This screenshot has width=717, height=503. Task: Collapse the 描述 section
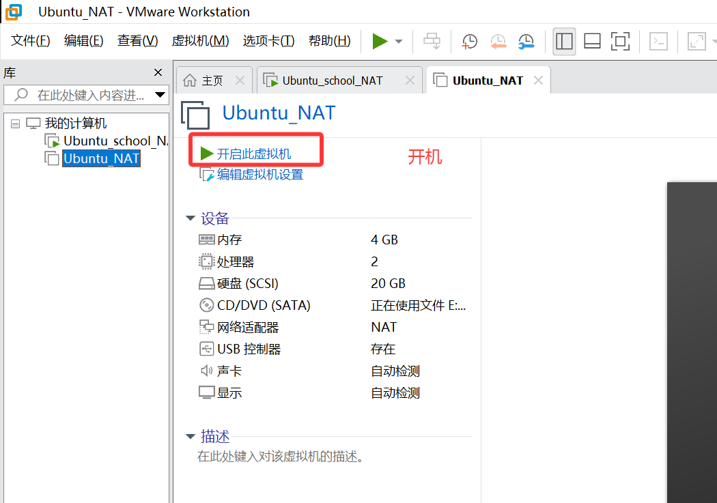click(191, 436)
